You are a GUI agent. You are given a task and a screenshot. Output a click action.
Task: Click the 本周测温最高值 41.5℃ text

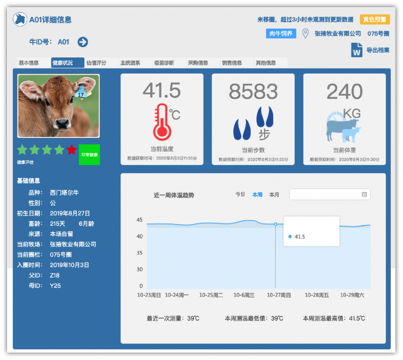334,318
